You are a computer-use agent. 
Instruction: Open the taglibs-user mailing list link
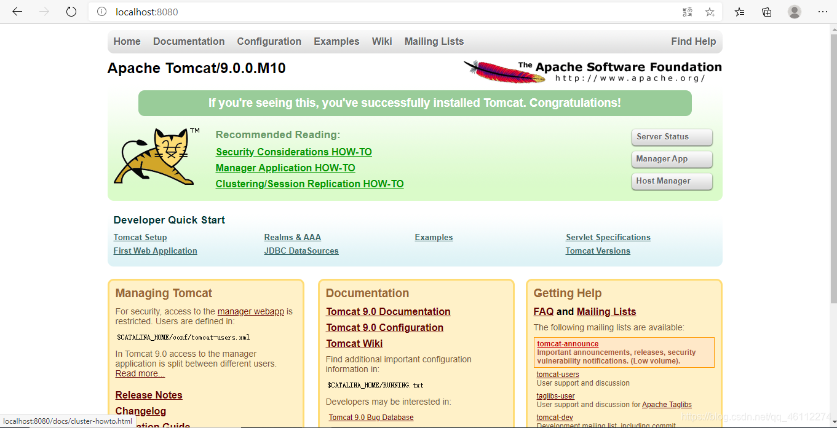click(x=556, y=396)
